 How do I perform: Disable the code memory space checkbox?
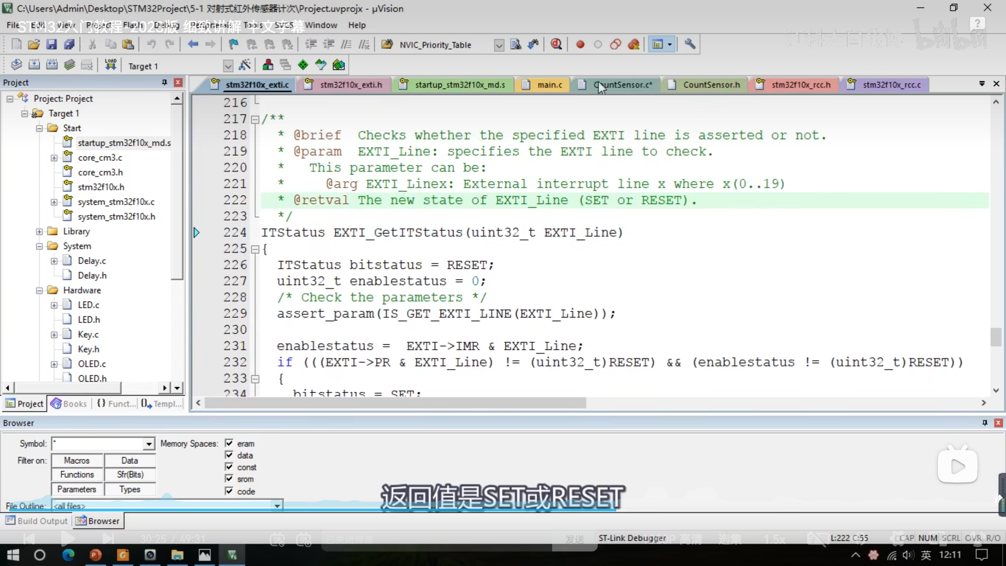[229, 491]
